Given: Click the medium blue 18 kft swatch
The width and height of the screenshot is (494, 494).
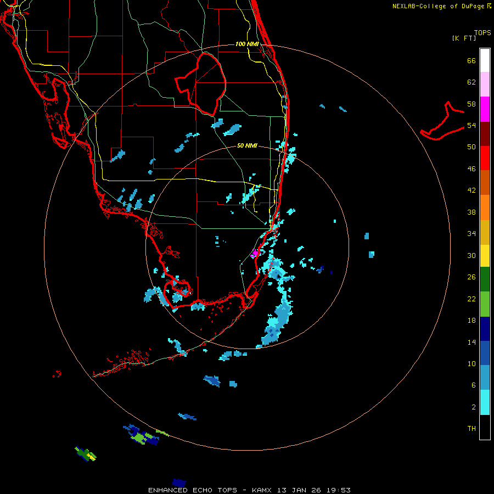Looking at the screenshot, I should click(485, 353).
